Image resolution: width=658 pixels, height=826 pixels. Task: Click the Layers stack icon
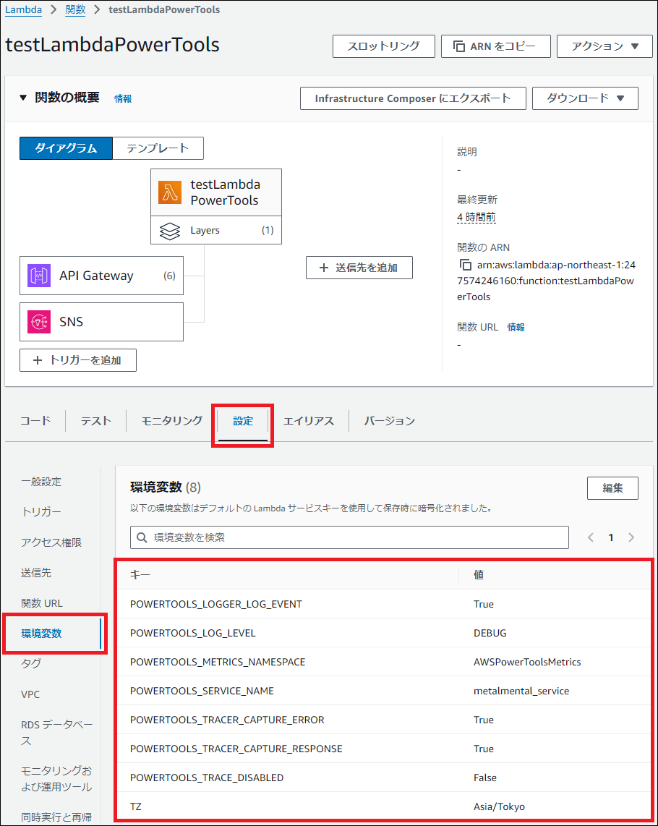point(170,231)
